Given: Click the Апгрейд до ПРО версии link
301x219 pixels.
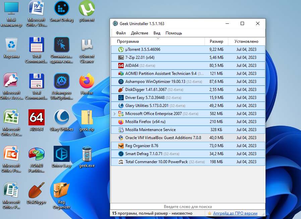Looking at the screenshot, I should (x=235, y=213).
